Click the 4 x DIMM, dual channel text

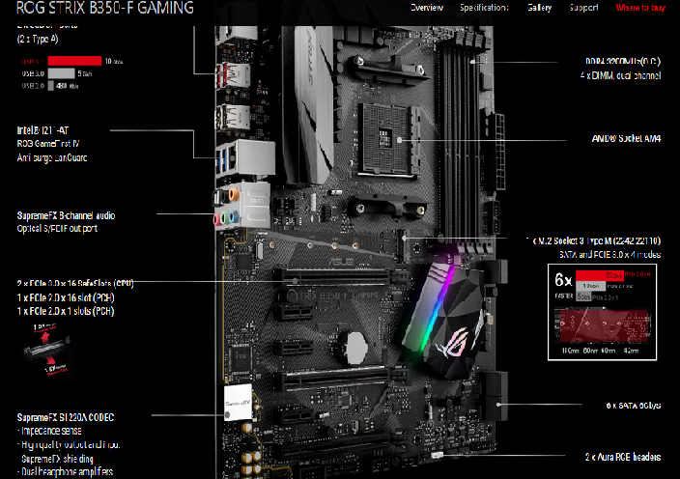pos(620,75)
